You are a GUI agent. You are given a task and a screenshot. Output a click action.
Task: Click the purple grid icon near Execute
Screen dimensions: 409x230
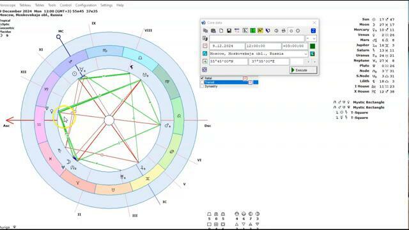(x=204, y=70)
